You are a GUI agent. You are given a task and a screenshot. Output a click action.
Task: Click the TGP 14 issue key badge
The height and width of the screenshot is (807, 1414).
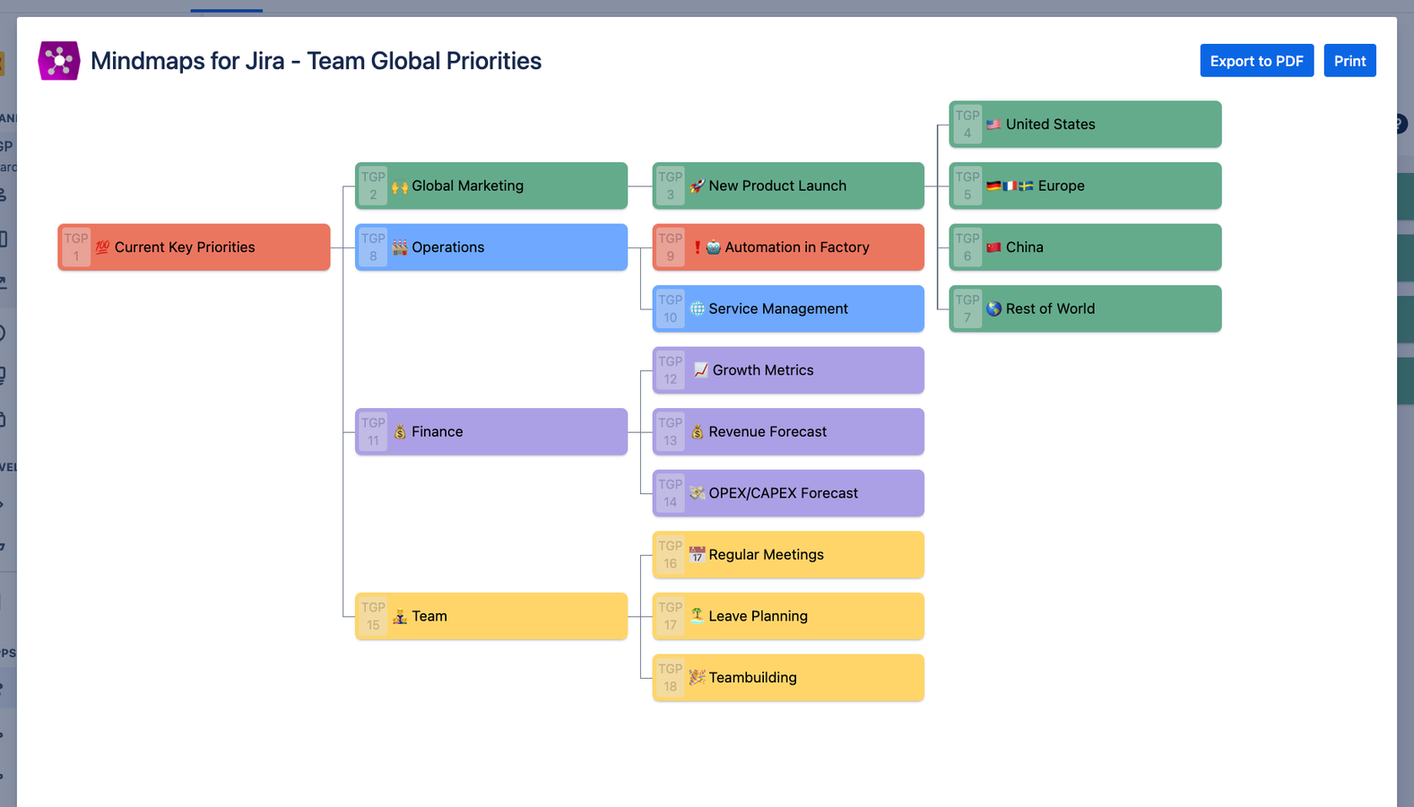click(x=670, y=493)
